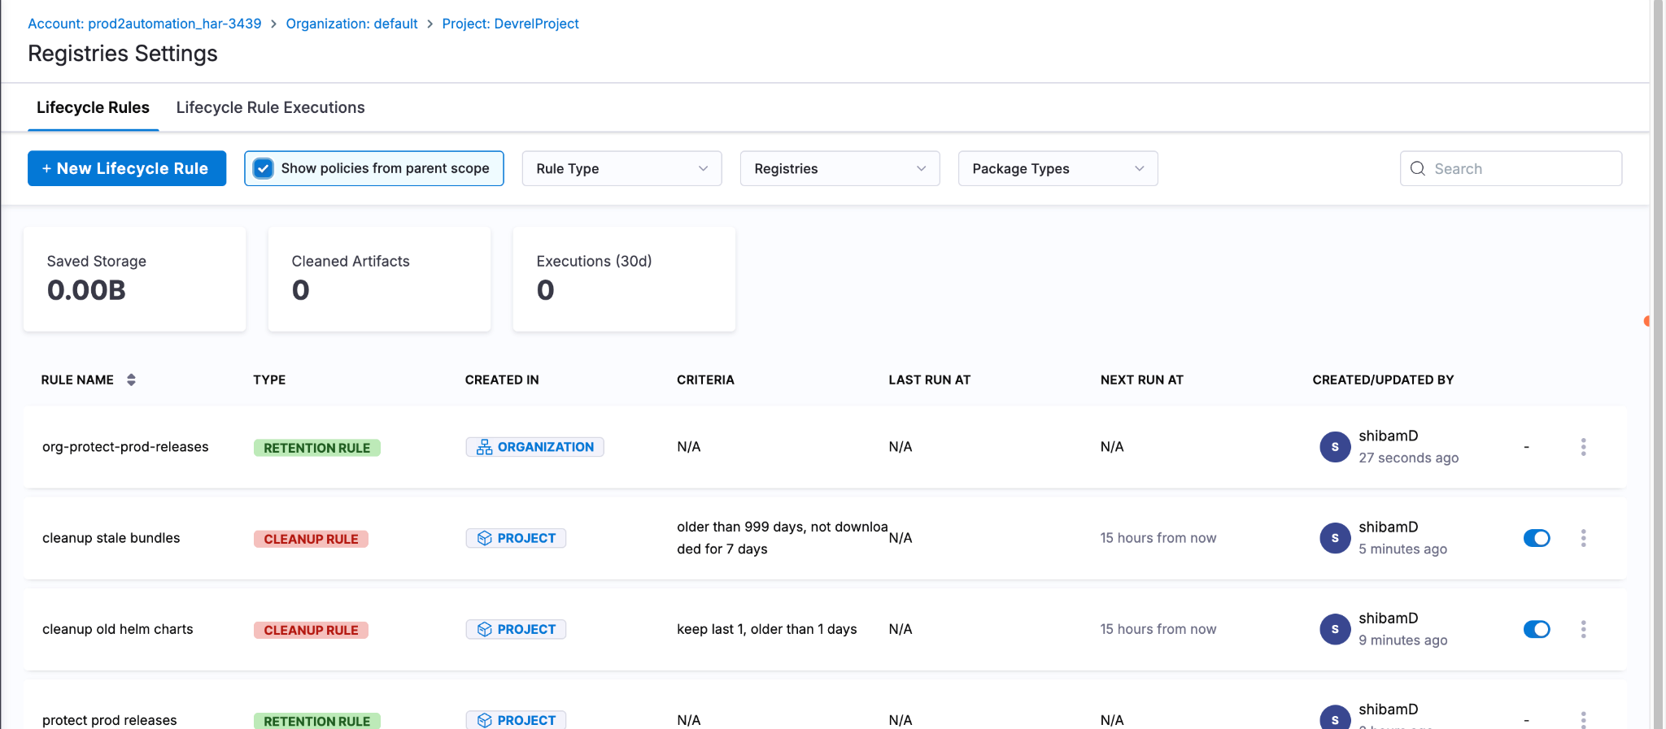This screenshot has width=1666, height=729.
Task: Click Project cube icon in protect prod releases row
Action: [x=485, y=720]
